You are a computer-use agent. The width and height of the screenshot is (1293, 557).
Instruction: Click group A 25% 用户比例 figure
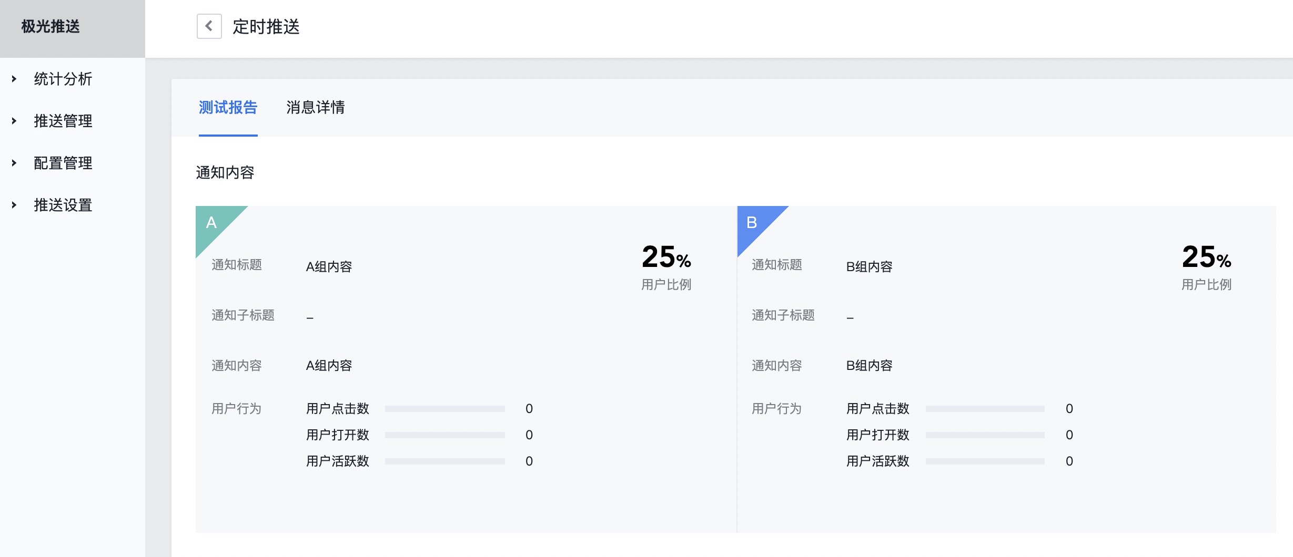point(666,267)
